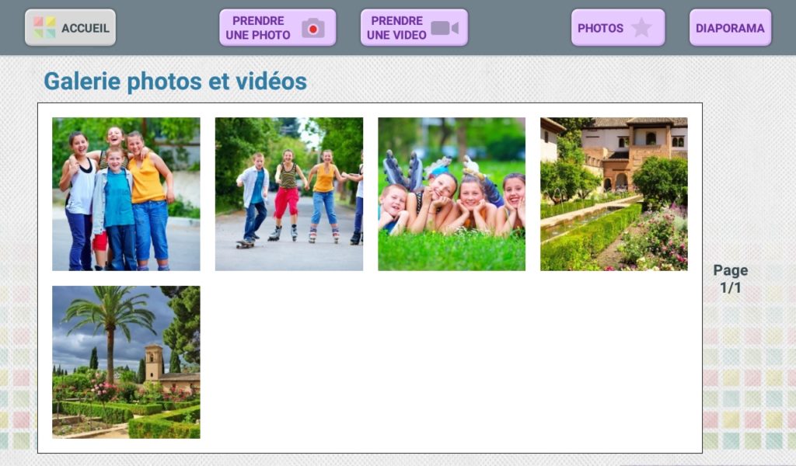The image size is (796, 466).
Task: Open photo of garden with villa and canal
Action: coord(614,194)
